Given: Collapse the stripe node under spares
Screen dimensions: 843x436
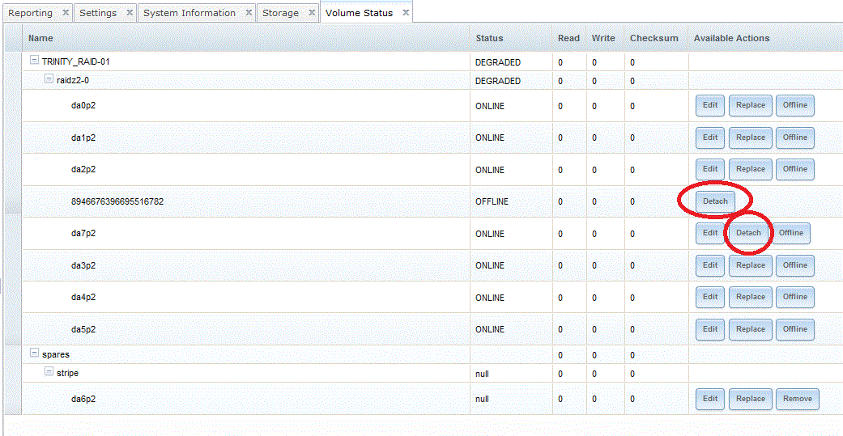Looking at the screenshot, I should [x=49, y=372].
